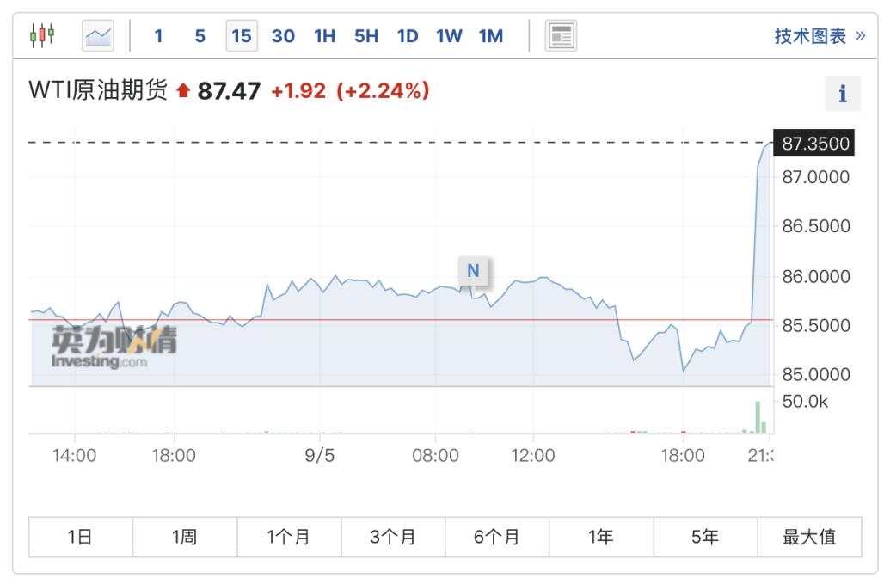Click the info 'i' icon

(843, 94)
